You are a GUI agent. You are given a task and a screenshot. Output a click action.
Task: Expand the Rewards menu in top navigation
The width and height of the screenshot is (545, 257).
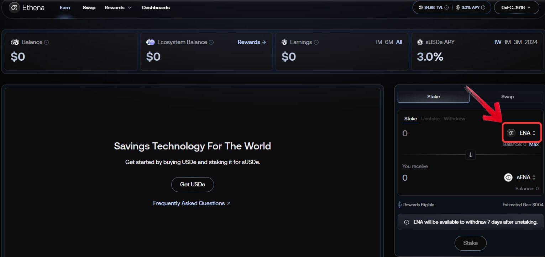pyautogui.click(x=118, y=7)
